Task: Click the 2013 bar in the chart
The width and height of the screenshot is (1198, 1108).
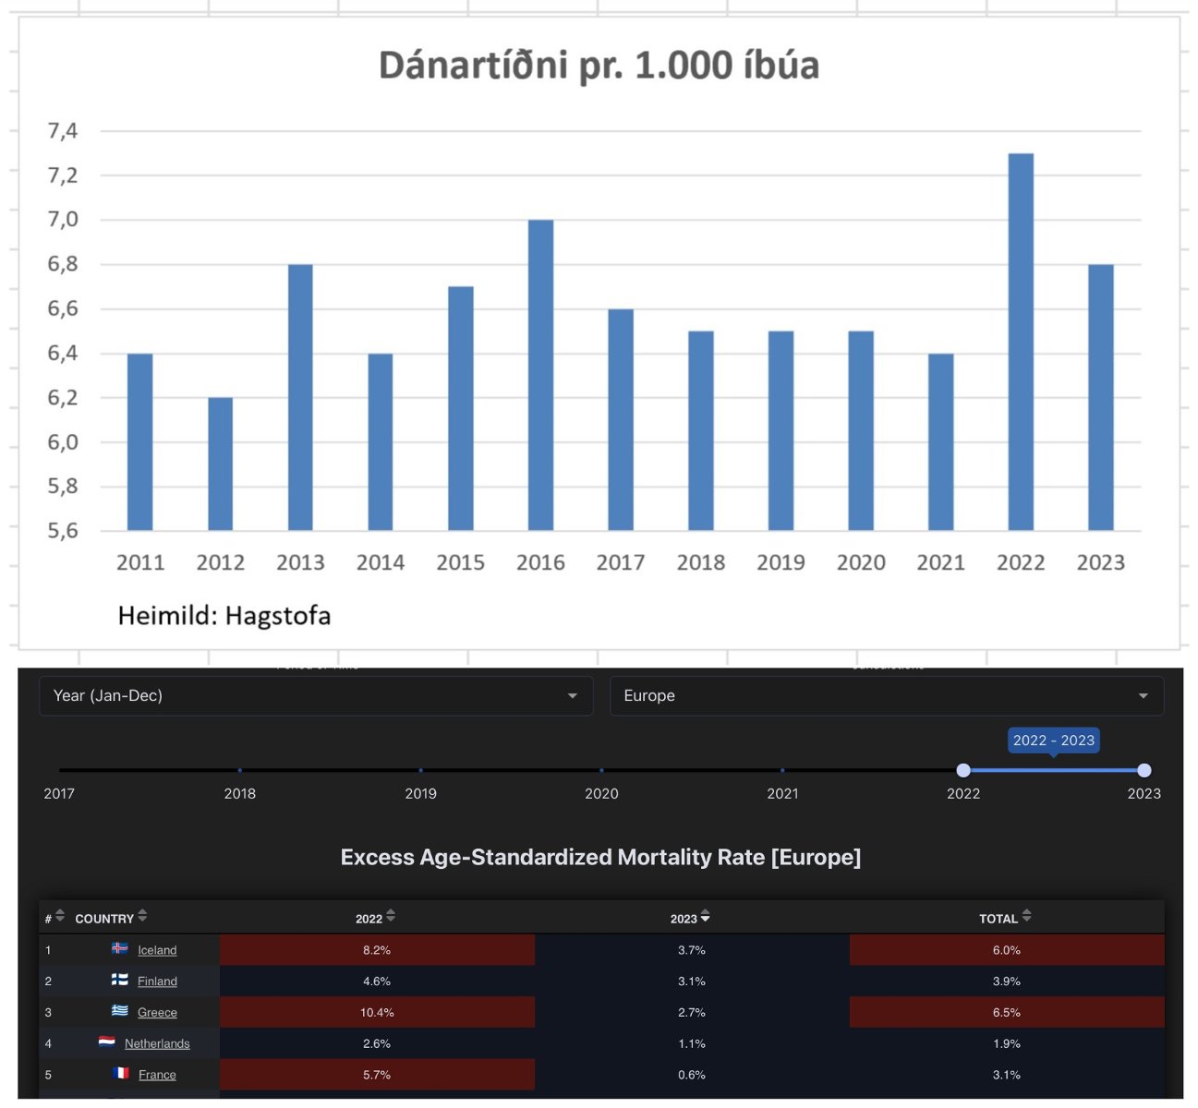Action: coord(300,397)
